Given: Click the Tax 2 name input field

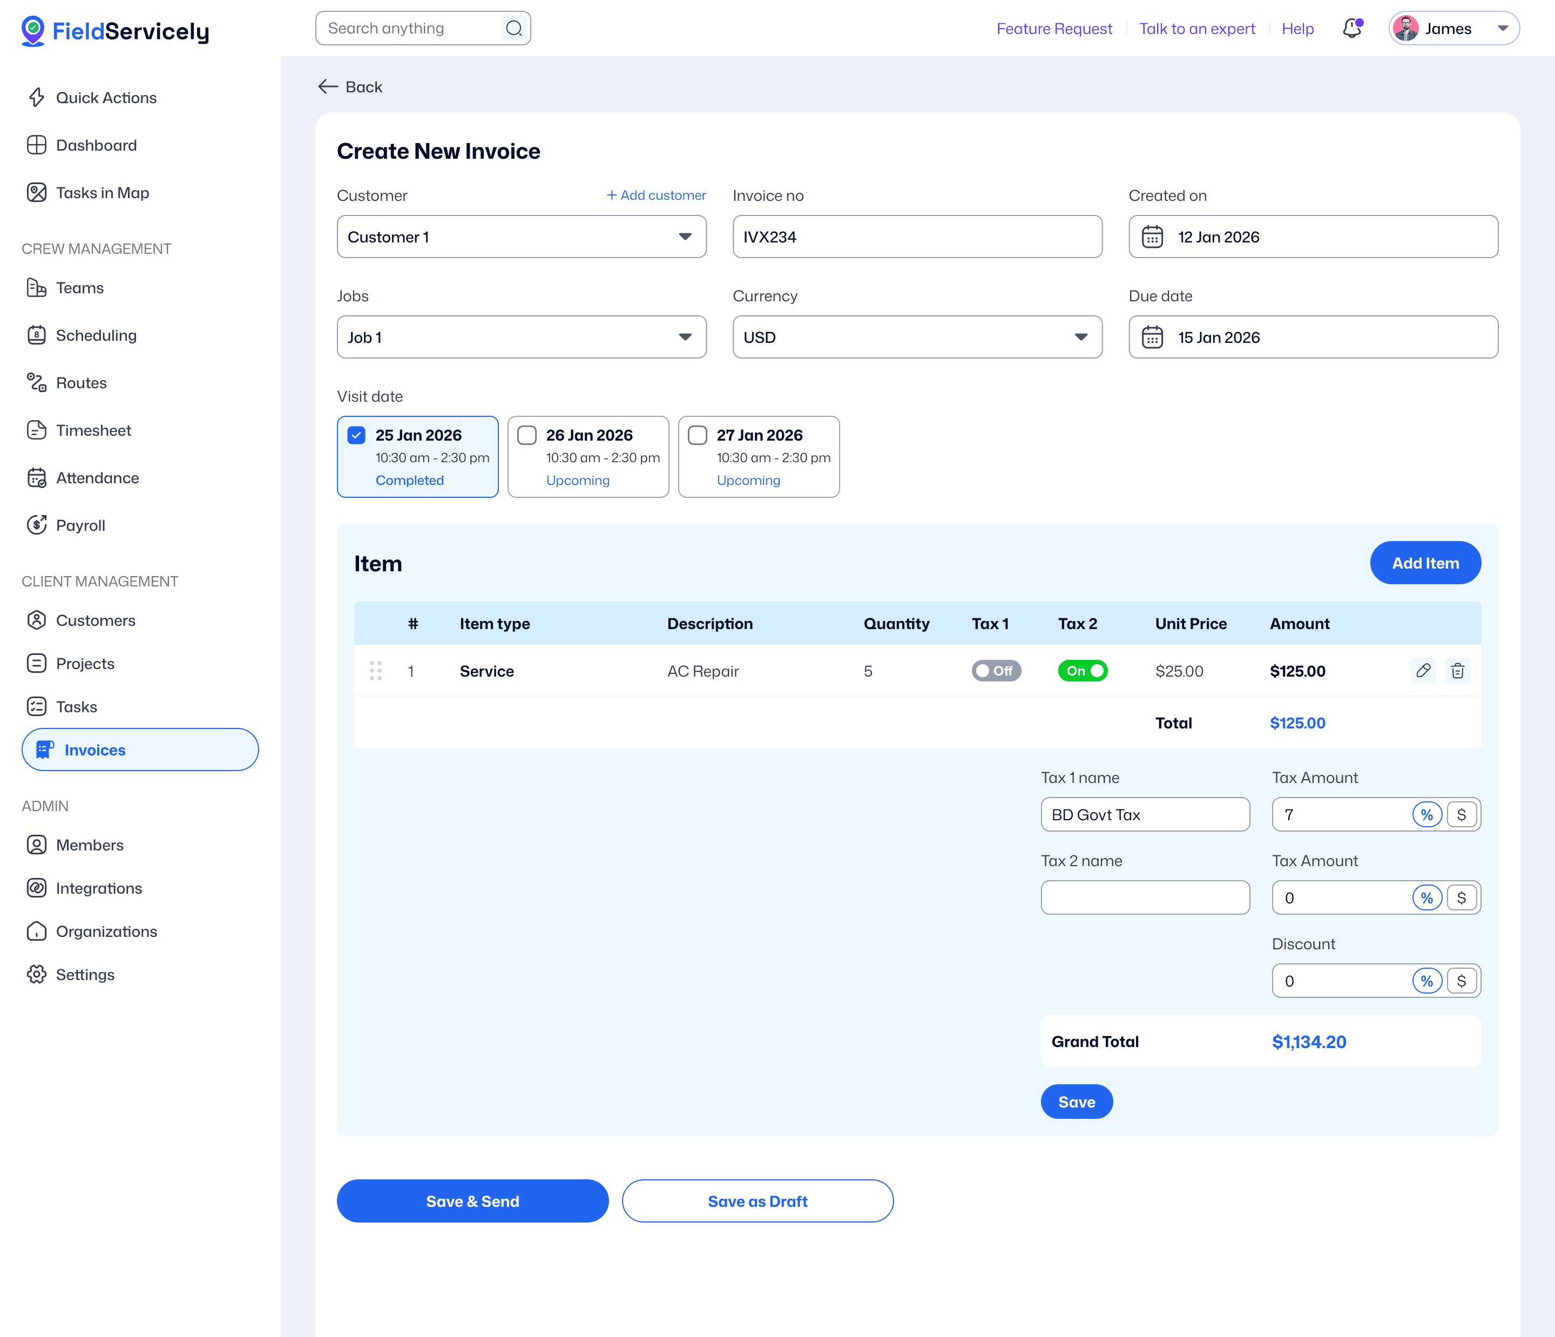Looking at the screenshot, I should [x=1145, y=898].
